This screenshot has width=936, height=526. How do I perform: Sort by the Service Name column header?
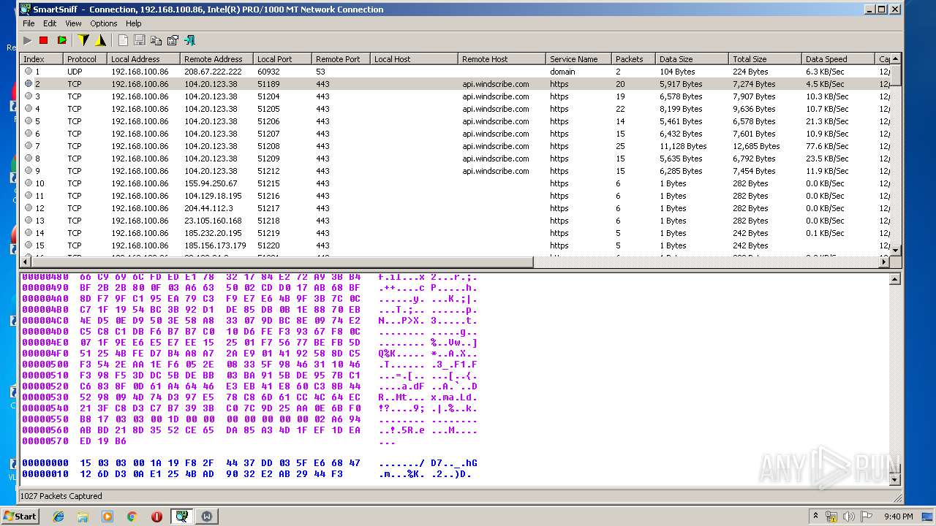coord(579,59)
